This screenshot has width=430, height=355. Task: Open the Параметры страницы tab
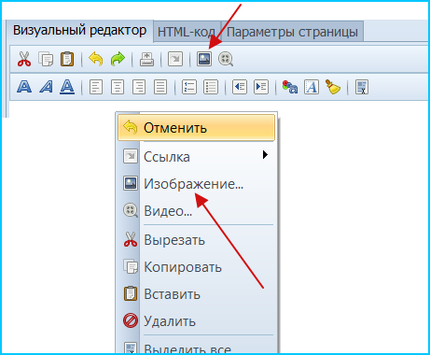(292, 32)
